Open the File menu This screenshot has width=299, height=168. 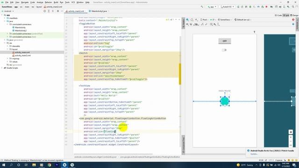7,2
